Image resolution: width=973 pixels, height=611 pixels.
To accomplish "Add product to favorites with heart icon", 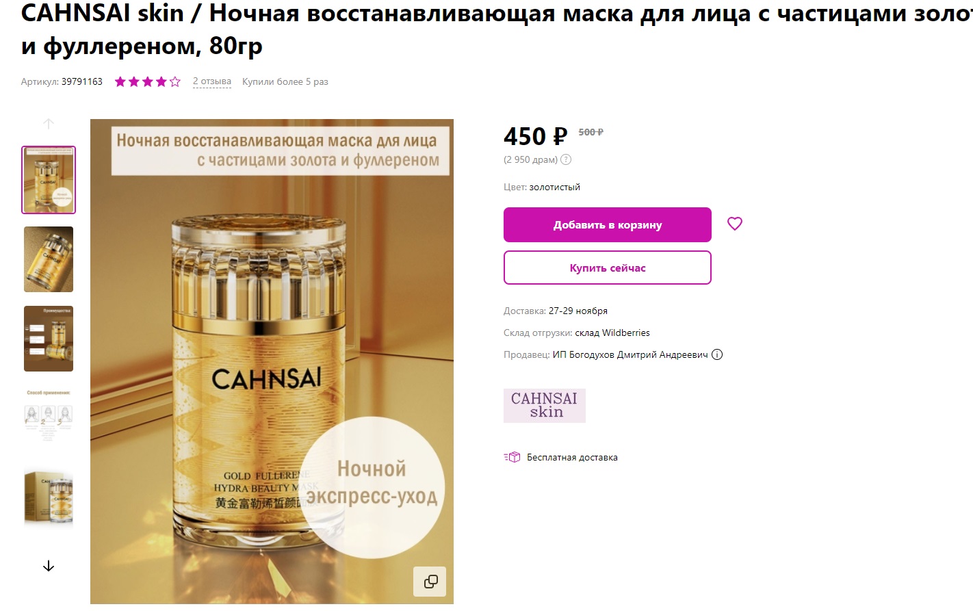I will pyautogui.click(x=735, y=224).
